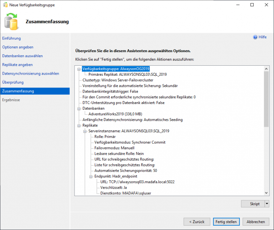
Task: Go to the Überprüfung page
Action: [13, 82]
